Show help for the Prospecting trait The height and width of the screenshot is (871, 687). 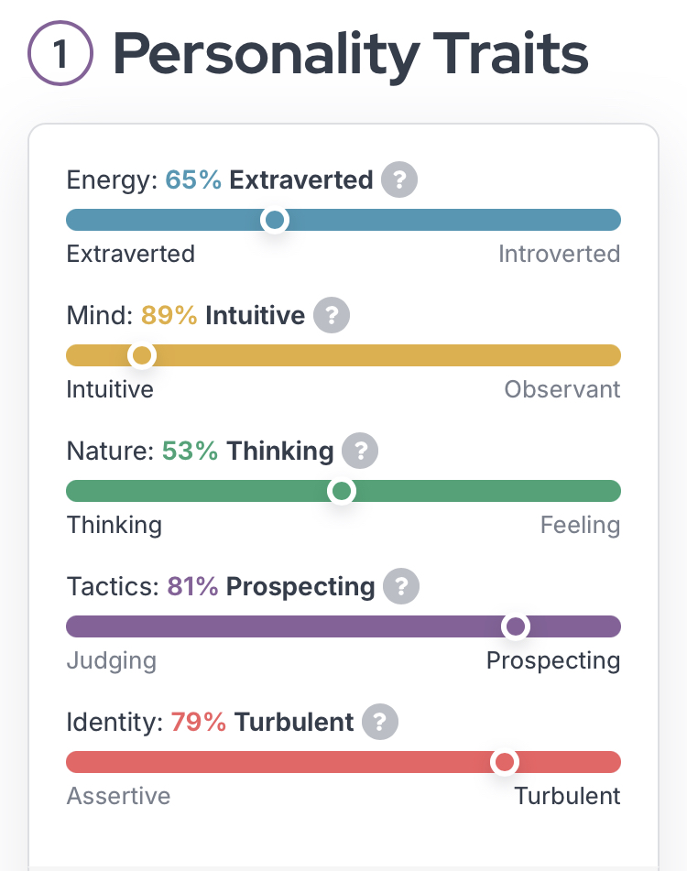(401, 586)
